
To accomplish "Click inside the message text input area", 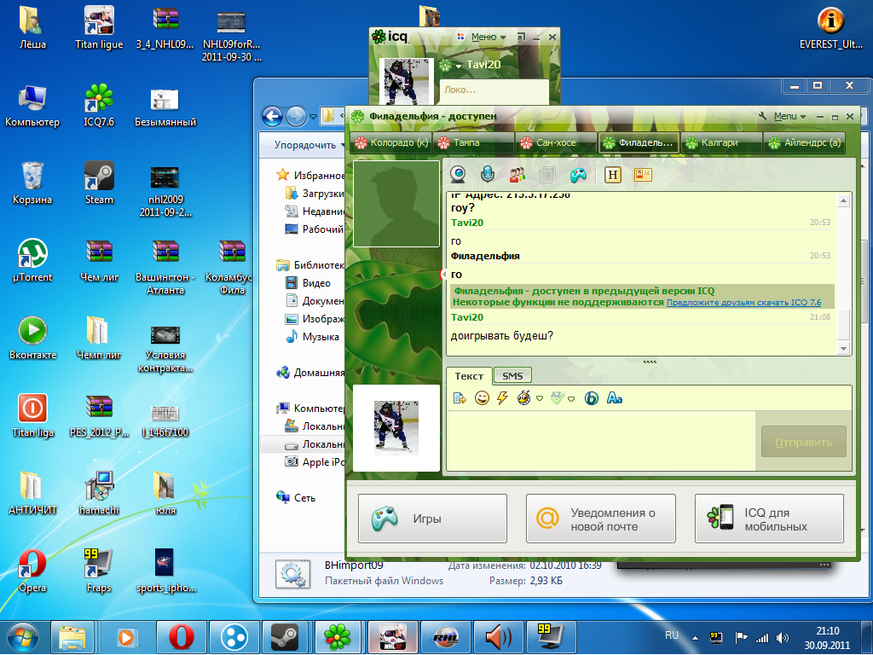I will pos(603,442).
